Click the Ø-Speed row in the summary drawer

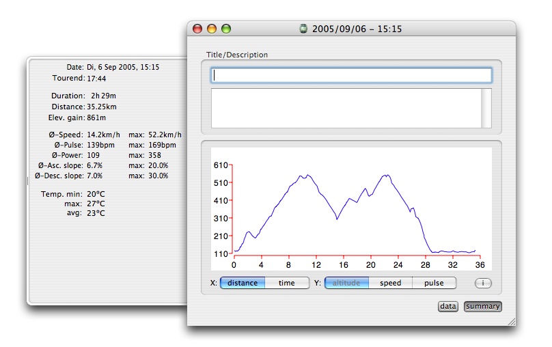109,135
